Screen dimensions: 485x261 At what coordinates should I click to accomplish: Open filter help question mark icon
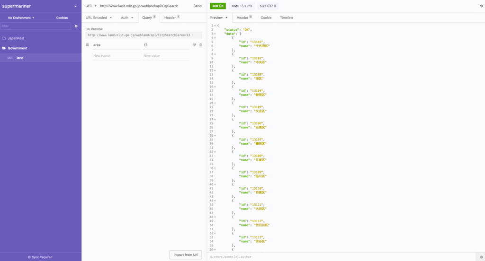pyautogui.click(x=481, y=257)
